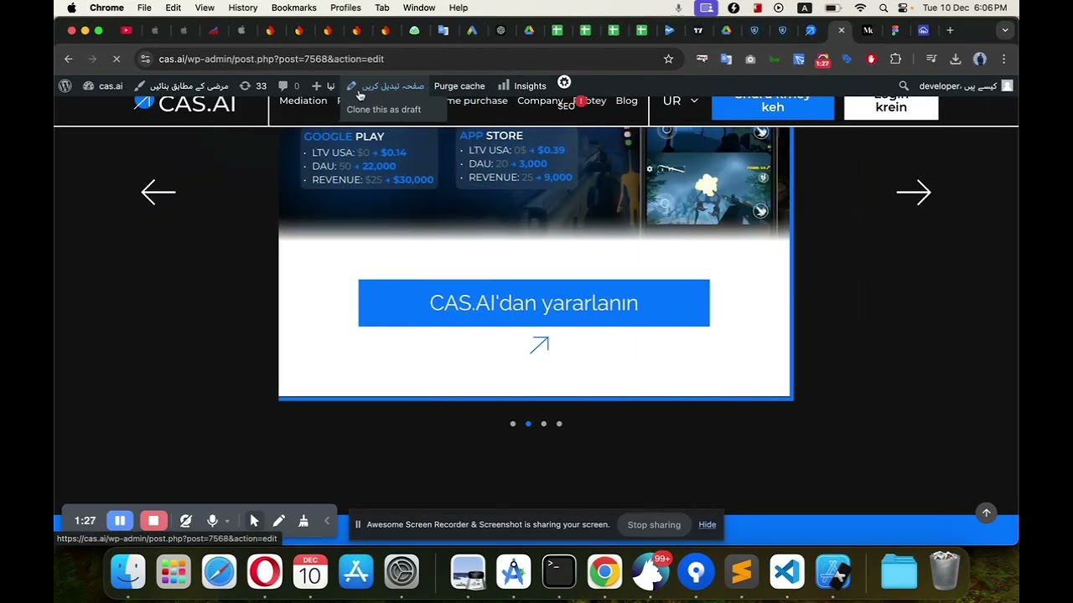Open Sublime Text from the dock

coord(741,572)
